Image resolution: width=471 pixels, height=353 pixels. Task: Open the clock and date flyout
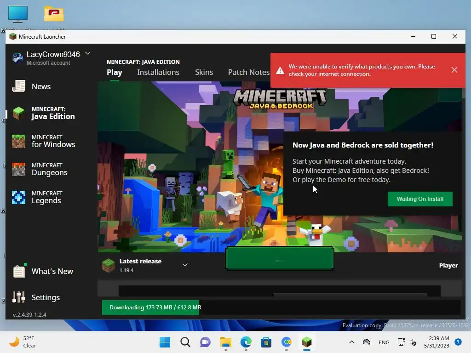(437, 342)
